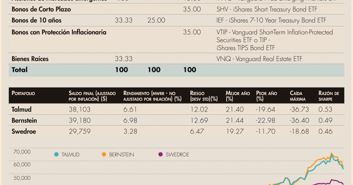This screenshot has width=353, height=185.
Task: Click the teal Talmud legend dot
Action: (56, 154)
